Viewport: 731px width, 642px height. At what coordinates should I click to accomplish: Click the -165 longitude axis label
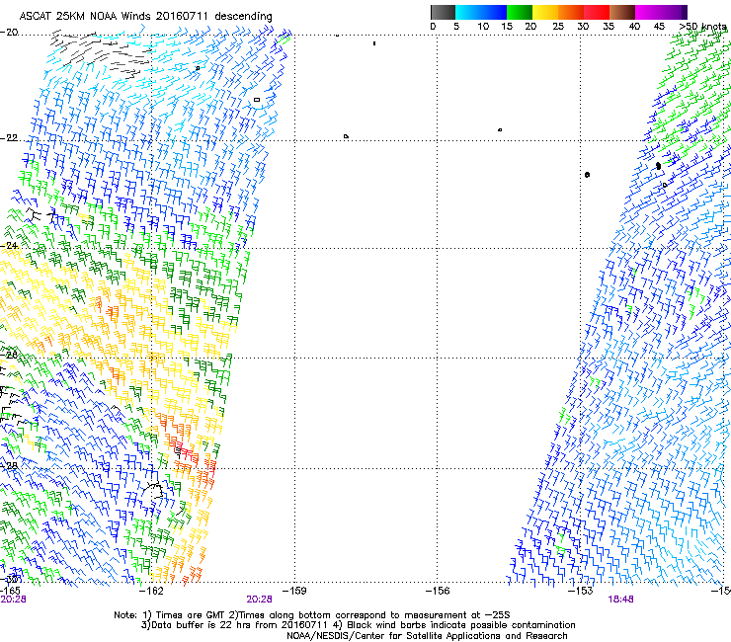pos(10,591)
